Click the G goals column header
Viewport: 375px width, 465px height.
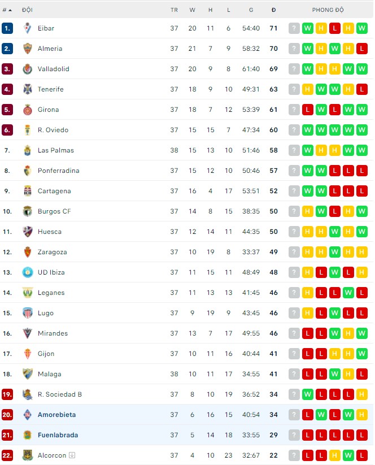click(251, 10)
